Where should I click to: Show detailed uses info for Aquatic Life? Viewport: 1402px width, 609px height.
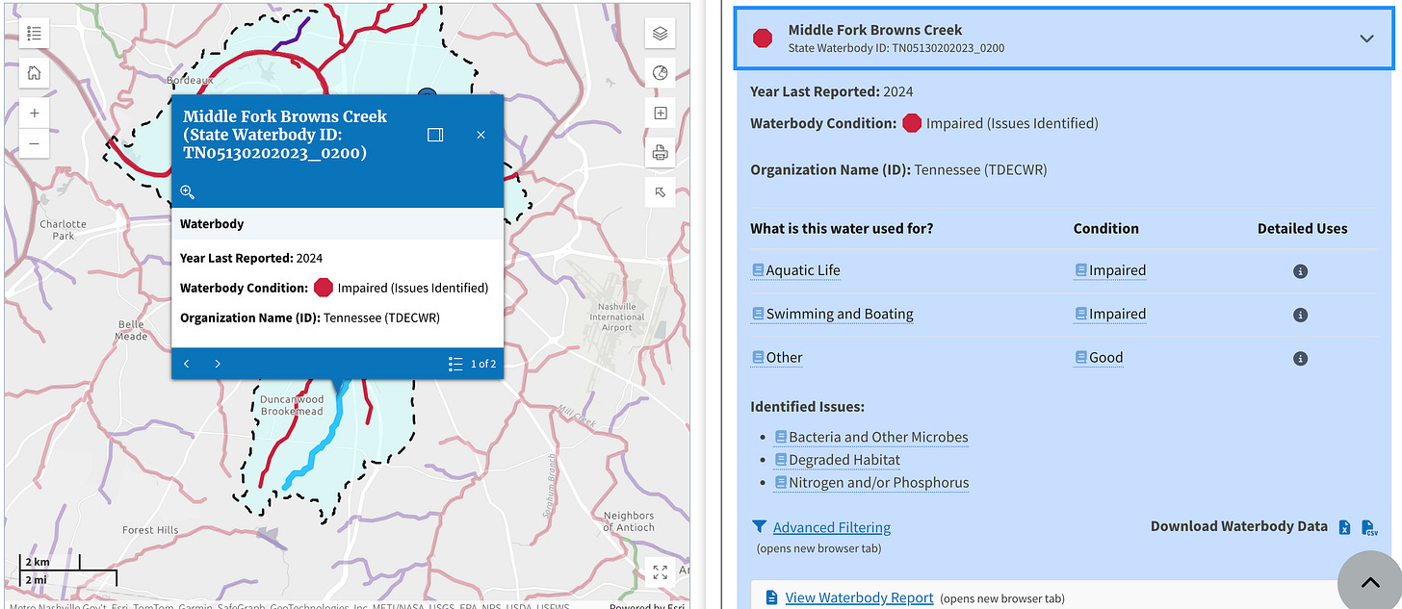1300,271
